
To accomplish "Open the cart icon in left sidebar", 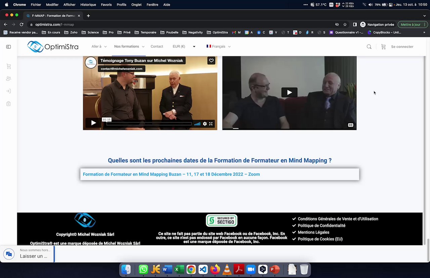I will 9,66.
